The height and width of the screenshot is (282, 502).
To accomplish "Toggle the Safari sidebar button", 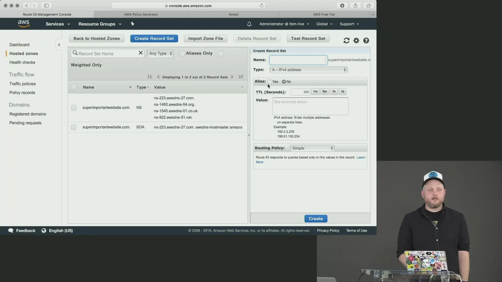I will click(46, 5).
